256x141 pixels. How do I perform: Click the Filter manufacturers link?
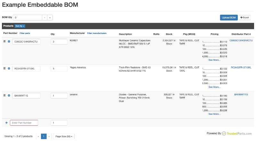tap(97, 33)
